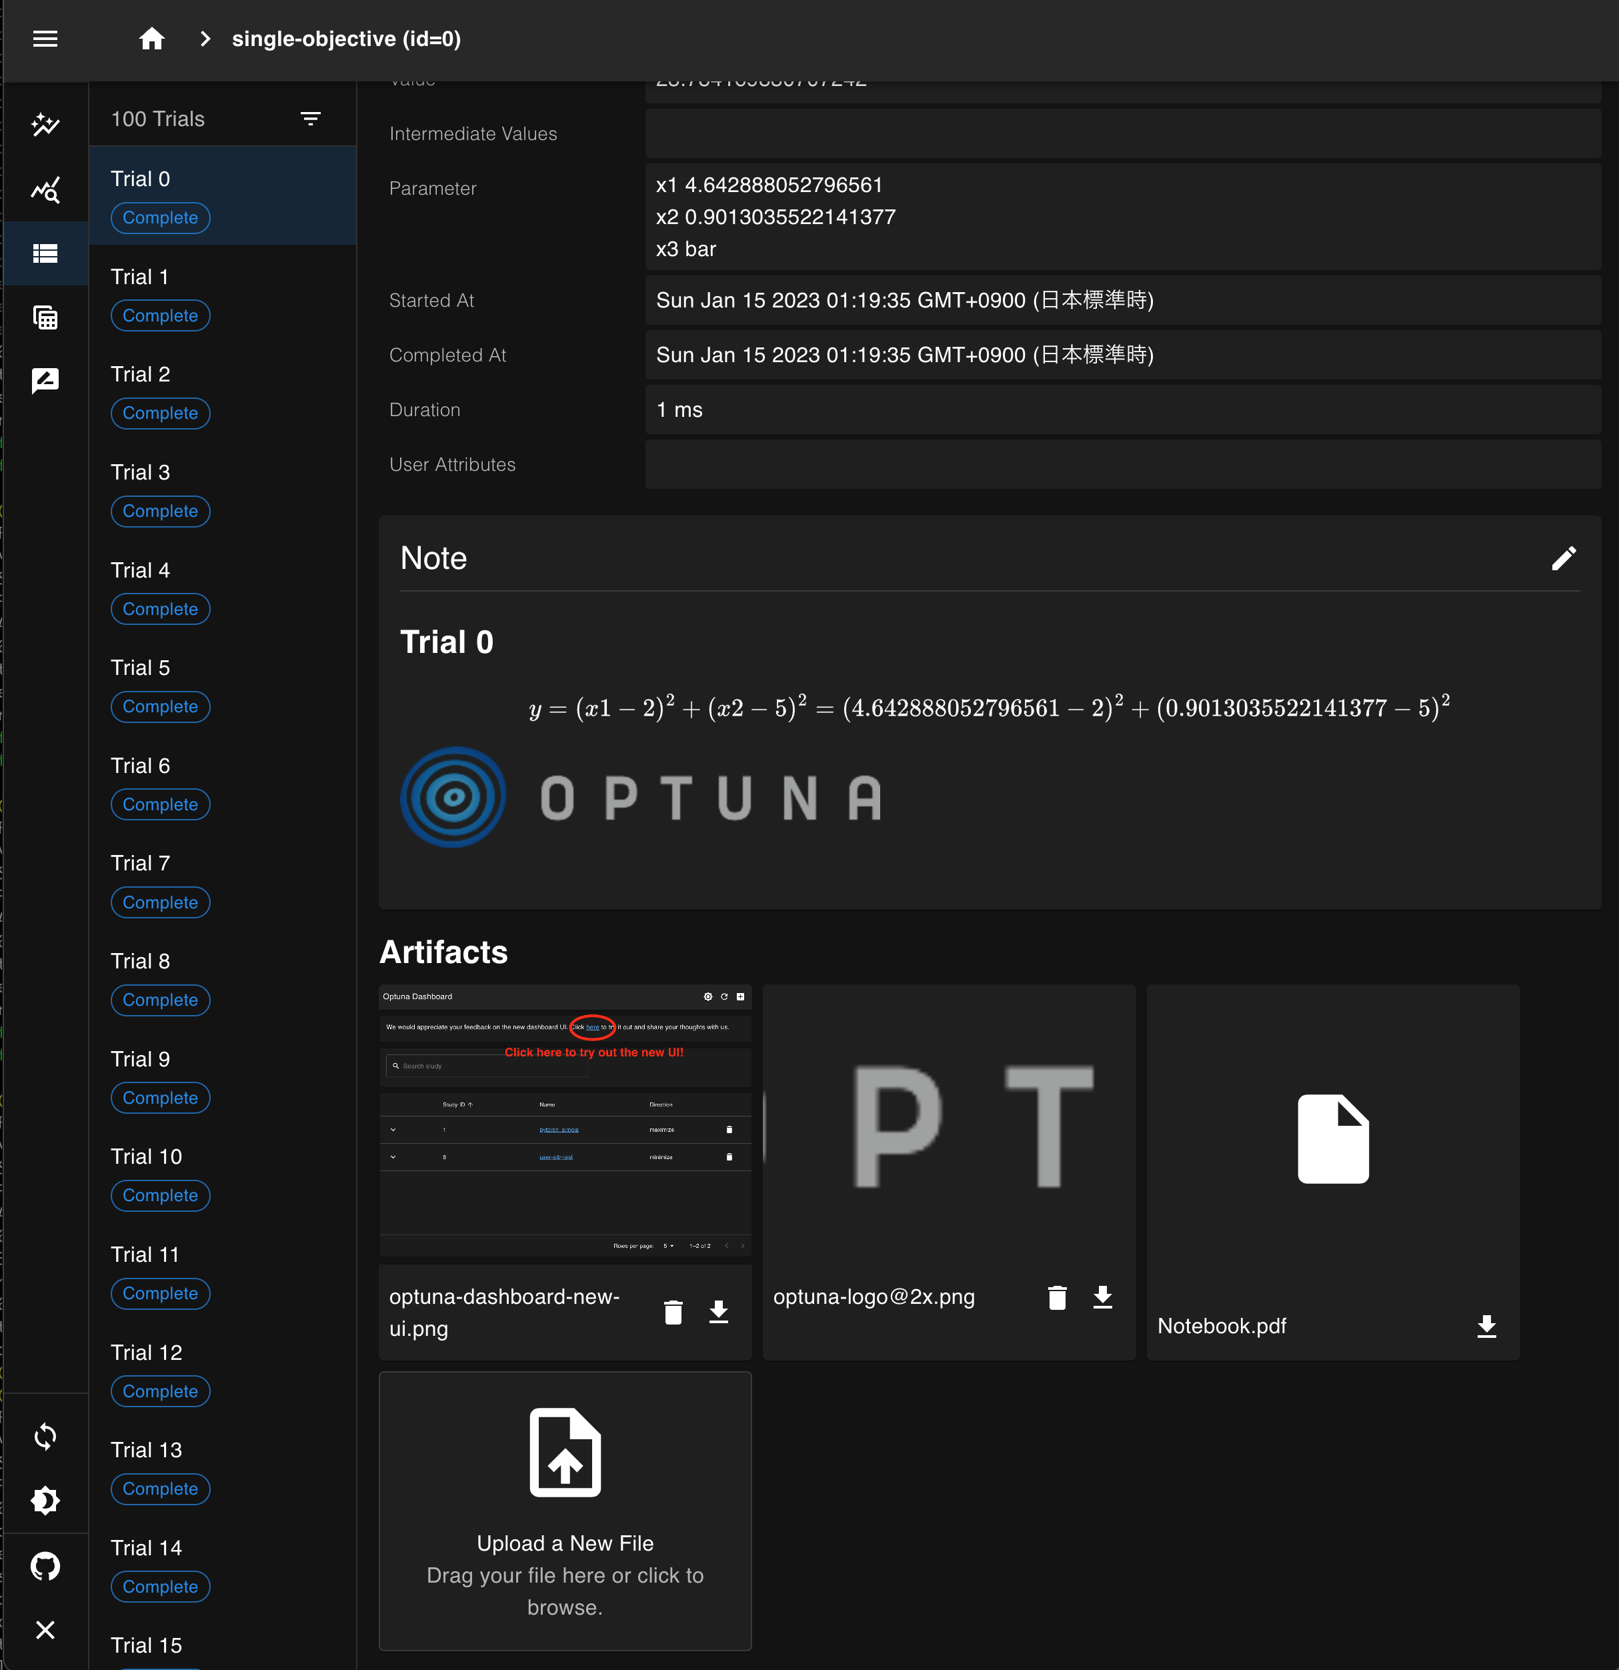The image size is (1619, 1670).
Task: Edit the Trial 0 note with pencil icon
Action: [x=1566, y=558]
